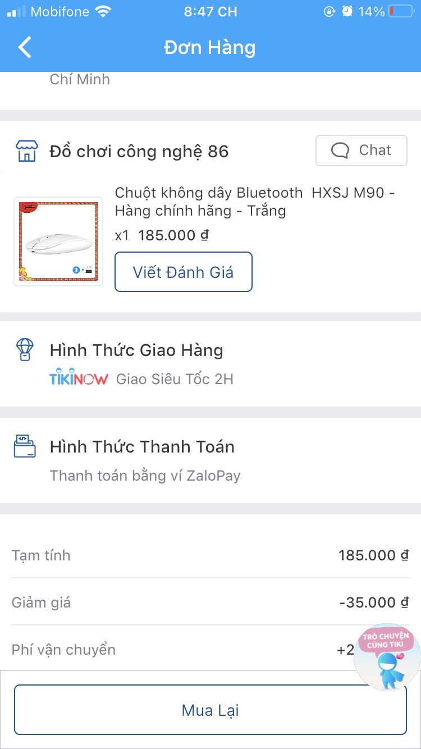Viewport: 421px width, 749px height.
Task: Tap the wallet payment icon
Action: [24, 446]
